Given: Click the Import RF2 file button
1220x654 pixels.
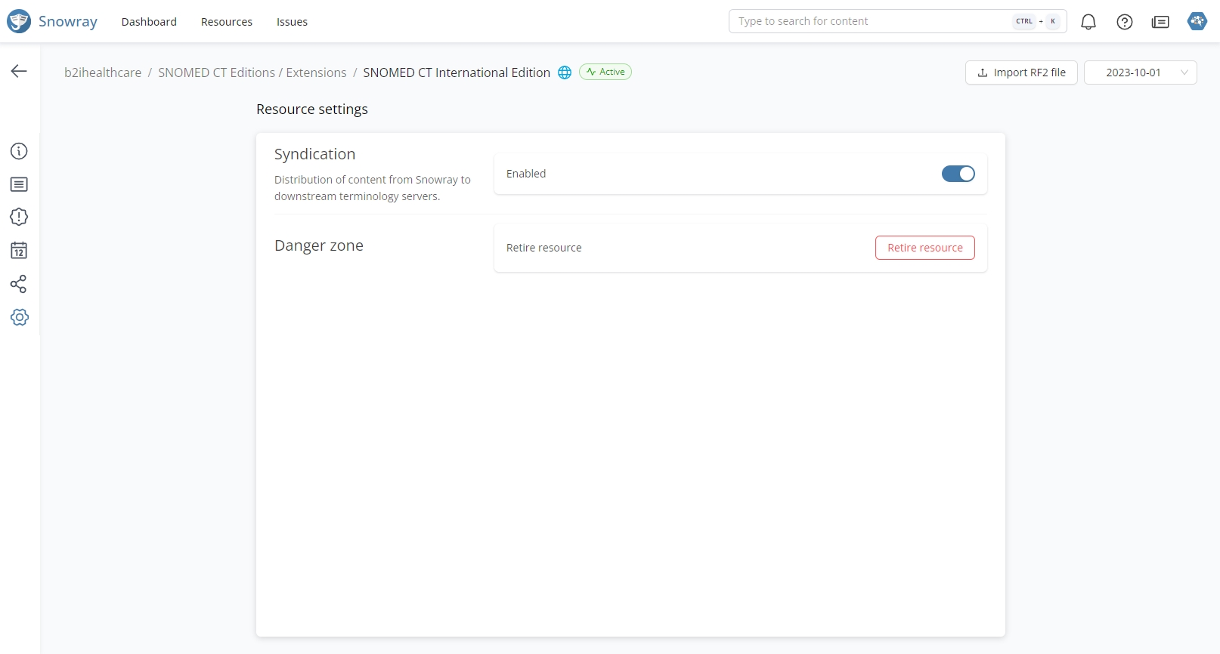Looking at the screenshot, I should coord(1020,72).
